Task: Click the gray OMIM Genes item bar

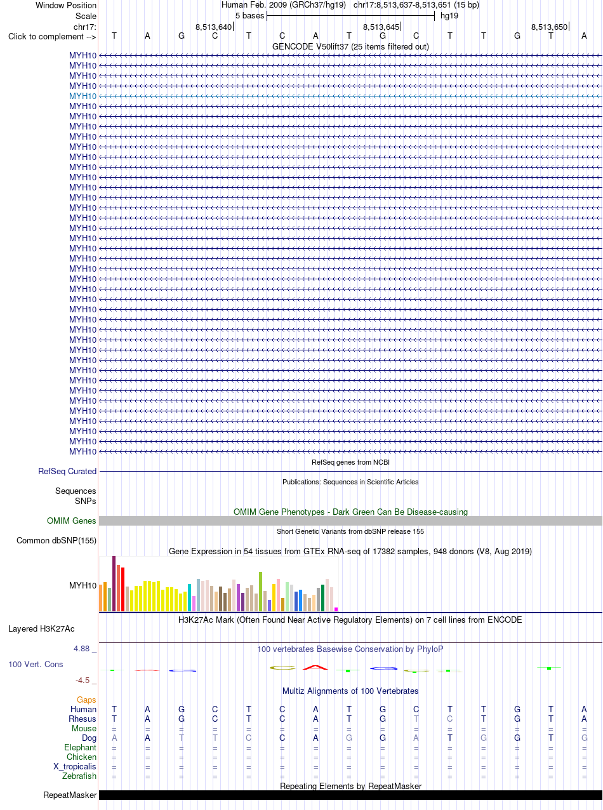Action: [350, 521]
